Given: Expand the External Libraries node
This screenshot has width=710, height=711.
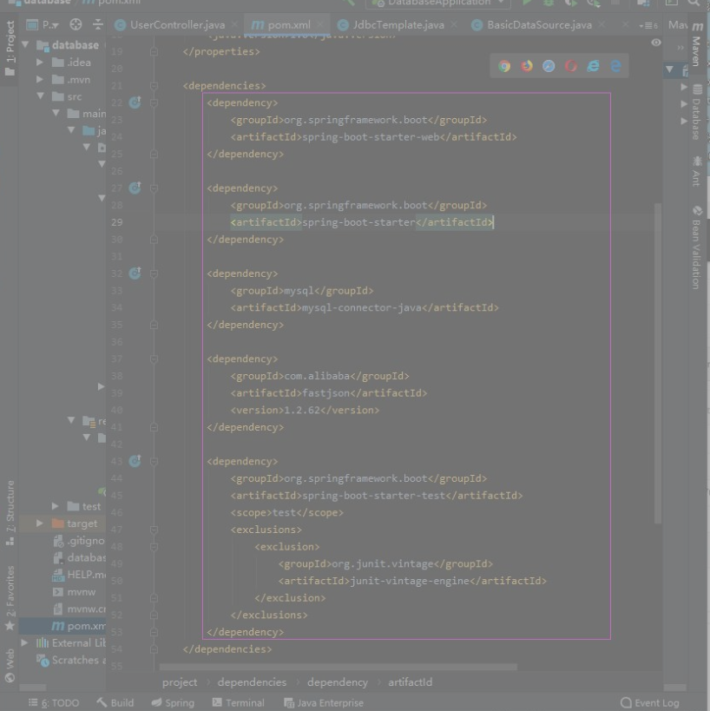Looking at the screenshot, I should pos(24,643).
